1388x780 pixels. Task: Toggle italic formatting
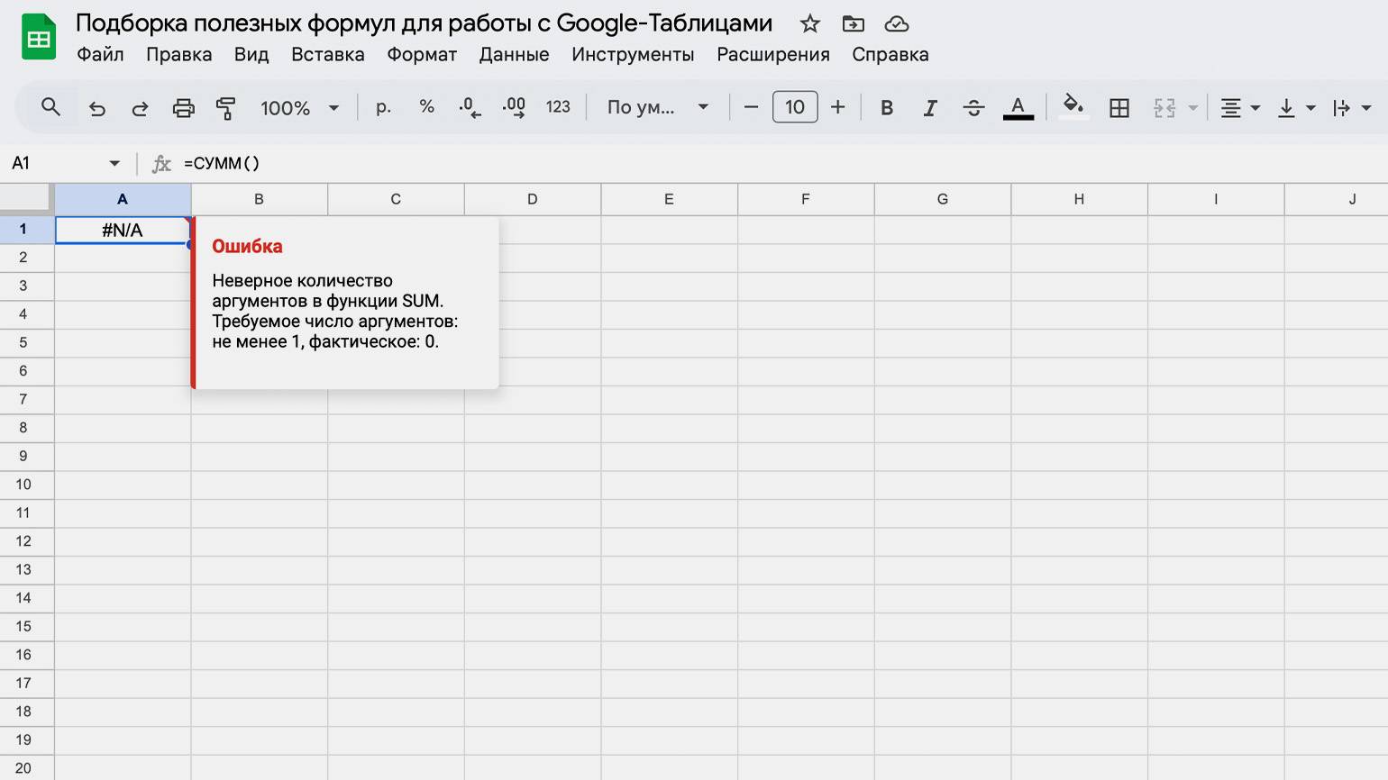pos(930,108)
